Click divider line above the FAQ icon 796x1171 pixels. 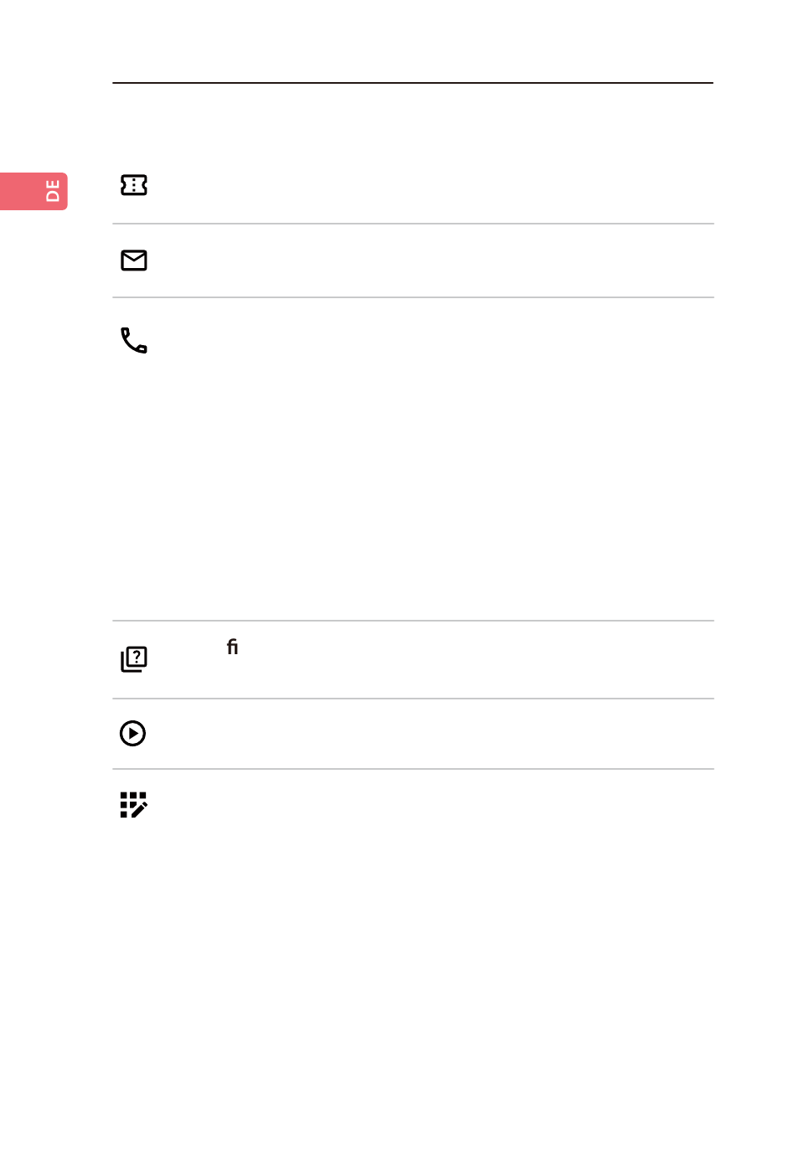[413, 621]
